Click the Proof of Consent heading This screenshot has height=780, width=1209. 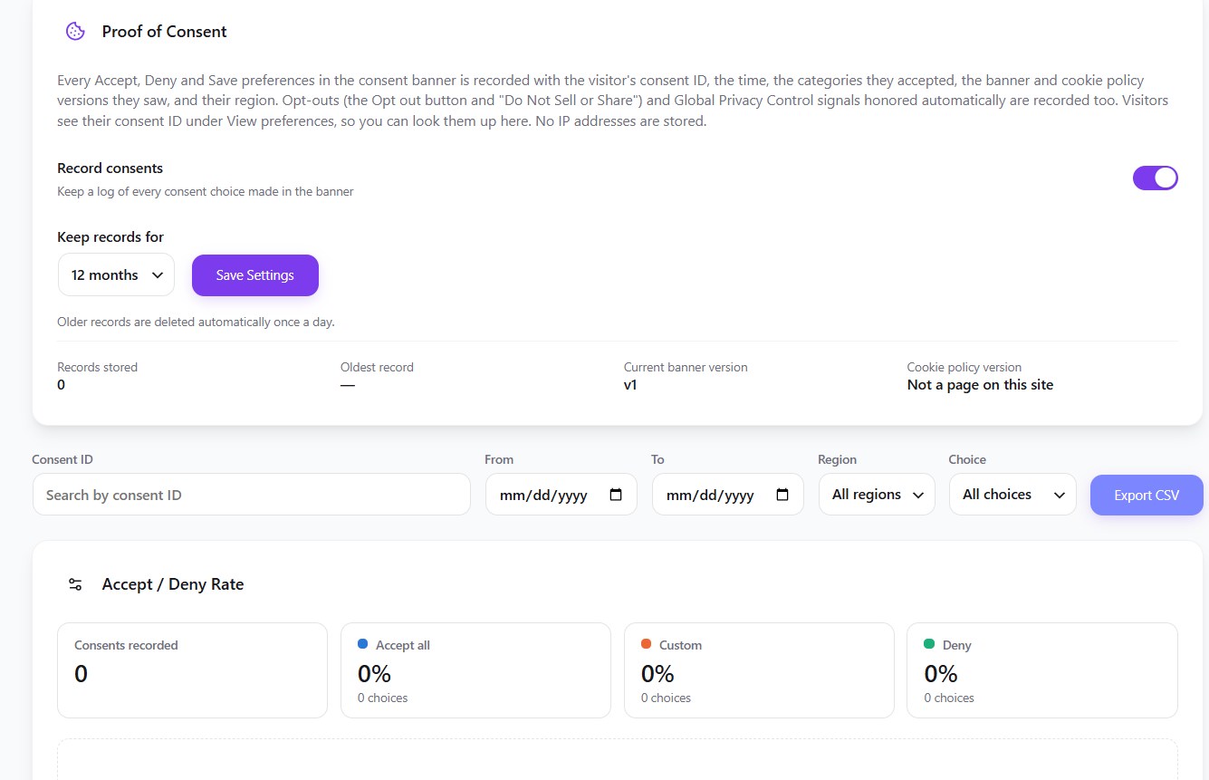coord(164,32)
